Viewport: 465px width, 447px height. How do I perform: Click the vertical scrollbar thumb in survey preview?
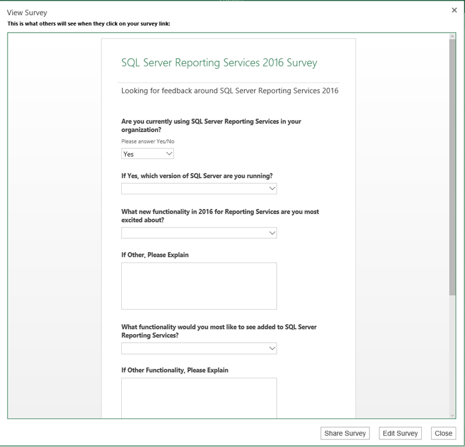[452, 169]
